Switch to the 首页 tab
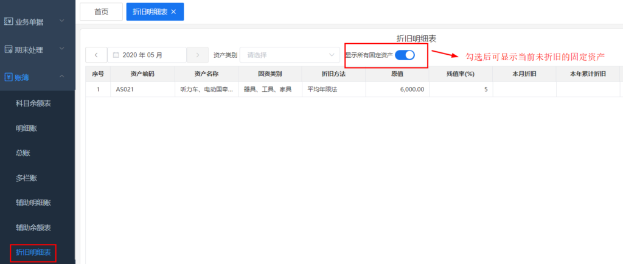 click(102, 12)
